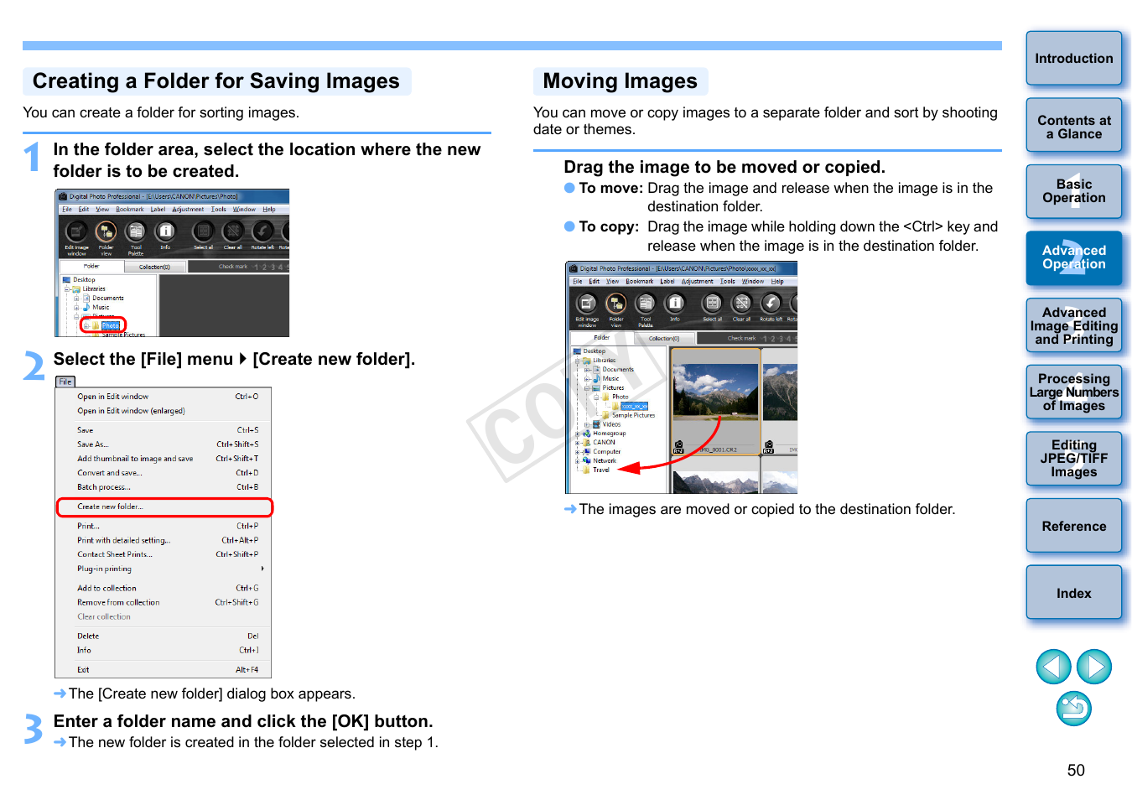Screen dimensions: 1132x800
Task: Open the Introduction chapter button
Action: tap(1073, 59)
